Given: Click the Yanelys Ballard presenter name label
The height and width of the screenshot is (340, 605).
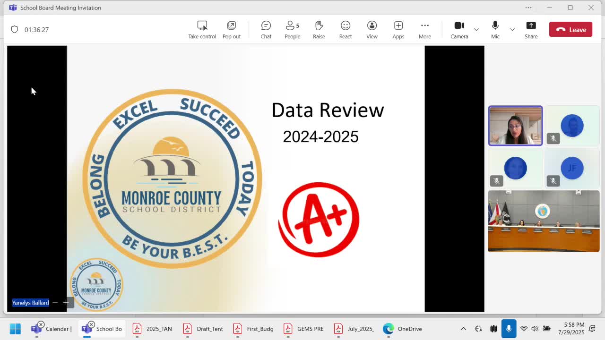Looking at the screenshot, I should [30, 303].
